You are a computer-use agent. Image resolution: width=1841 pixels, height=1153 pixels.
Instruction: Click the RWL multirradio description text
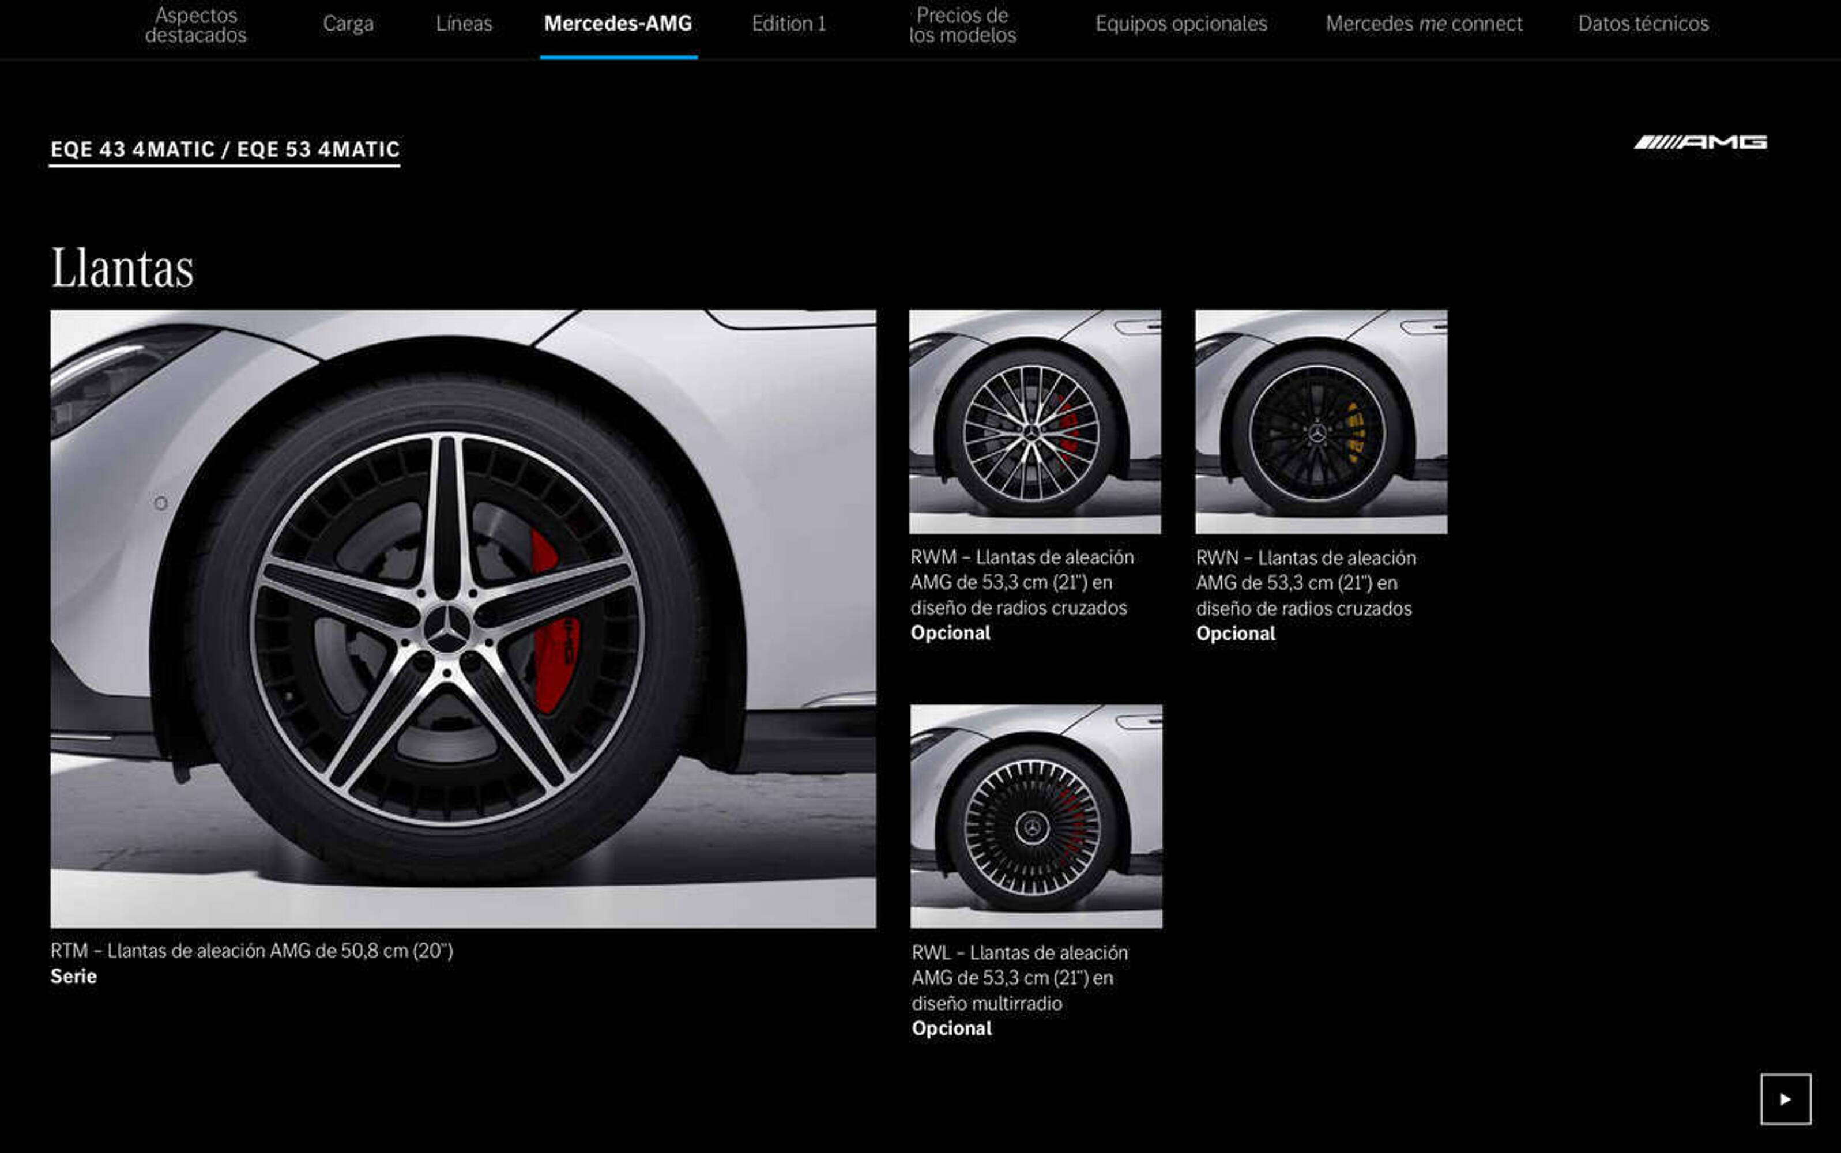click(x=1019, y=978)
